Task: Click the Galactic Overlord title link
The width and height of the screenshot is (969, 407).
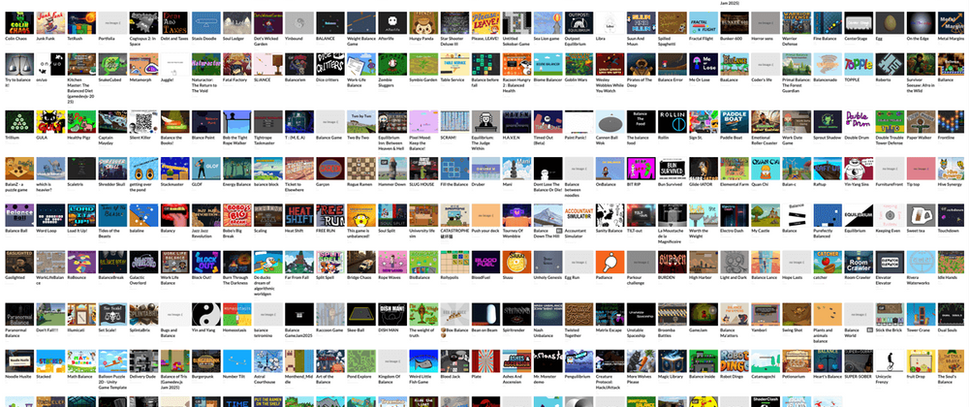Action: pyautogui.click(x=143, y=280)
